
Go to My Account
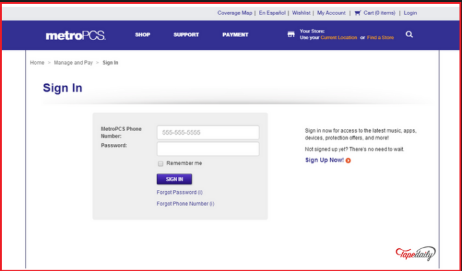click(x=332, y=13)
